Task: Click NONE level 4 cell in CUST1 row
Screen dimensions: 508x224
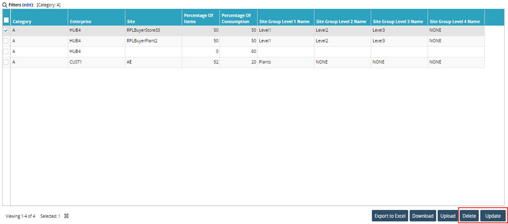Action: pyautogui.click(x=456, y=62)
